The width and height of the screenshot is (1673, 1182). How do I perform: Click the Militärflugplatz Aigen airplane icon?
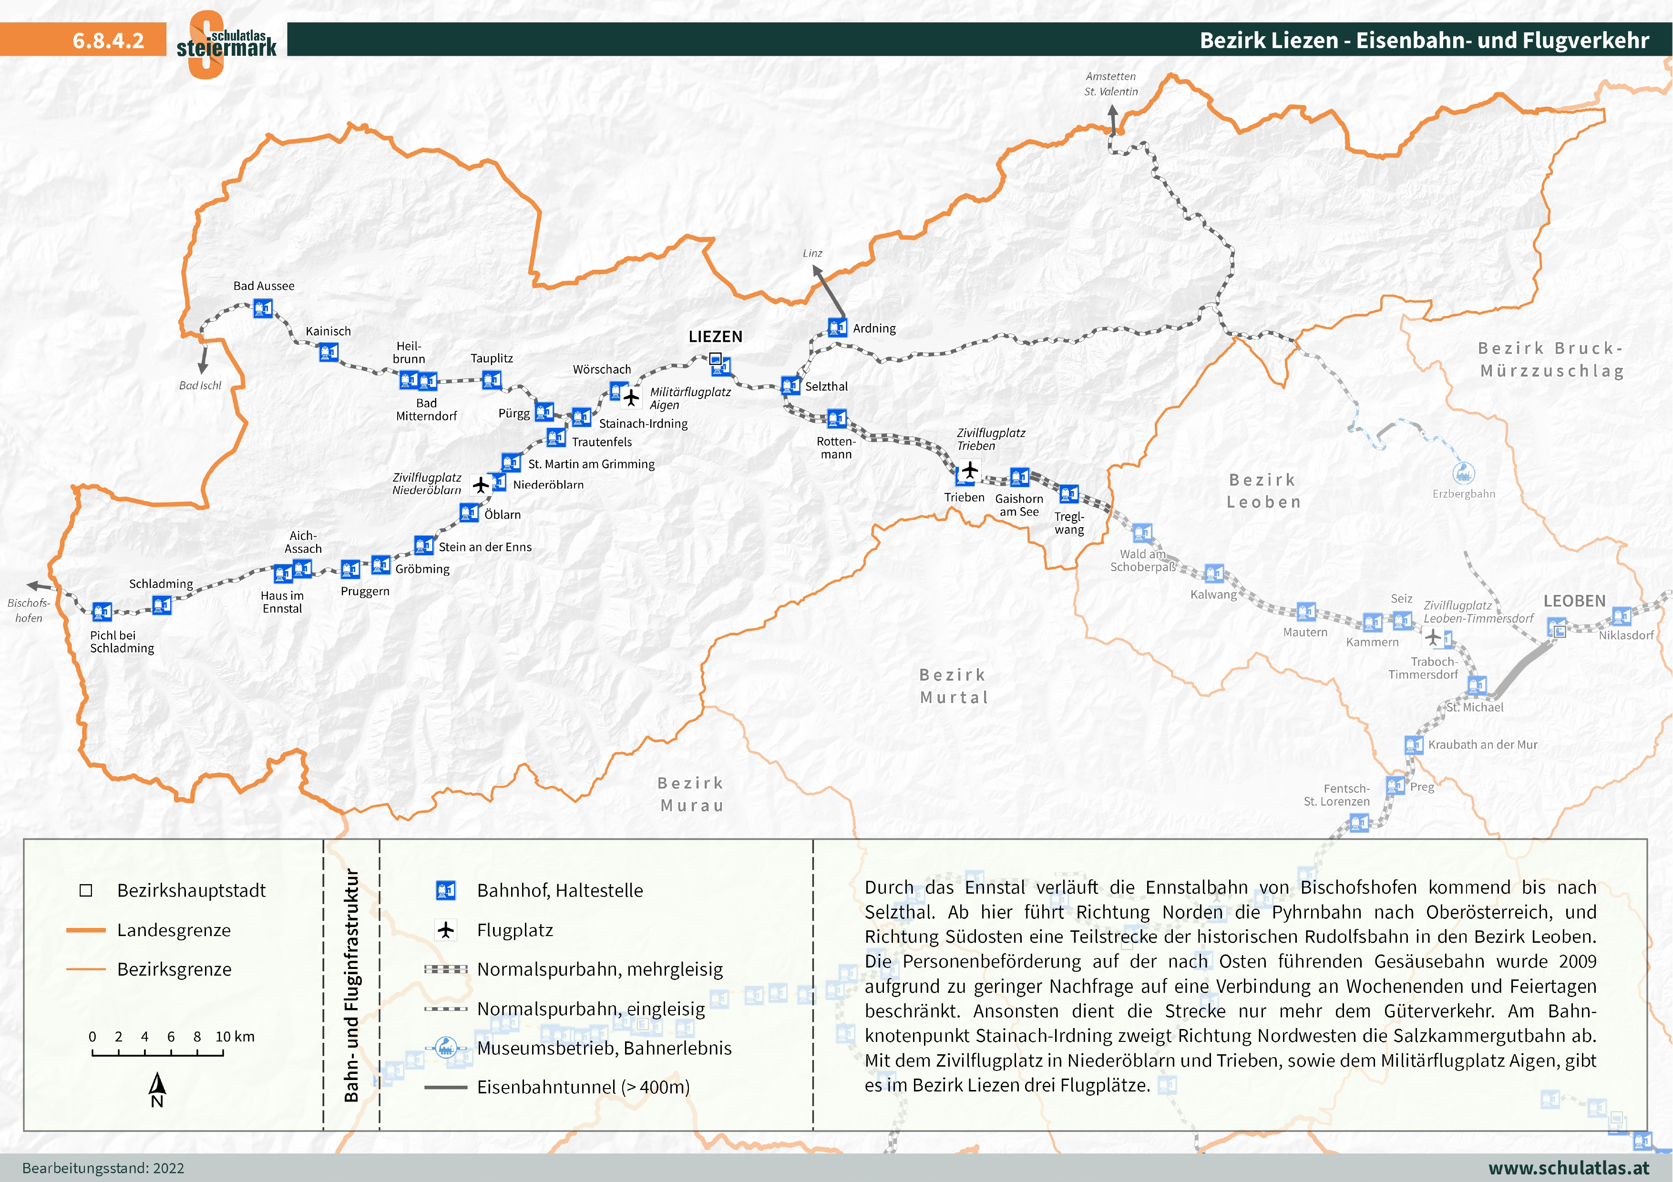[x=632, y=397]
